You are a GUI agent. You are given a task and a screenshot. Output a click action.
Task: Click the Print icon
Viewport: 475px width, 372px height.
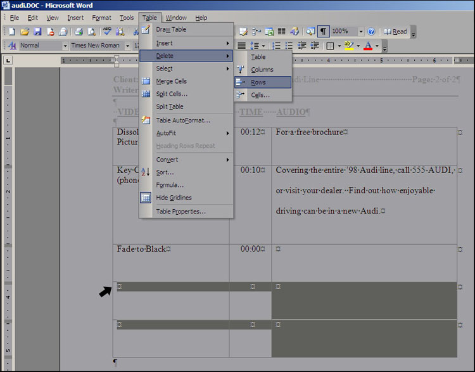[79, 32]
